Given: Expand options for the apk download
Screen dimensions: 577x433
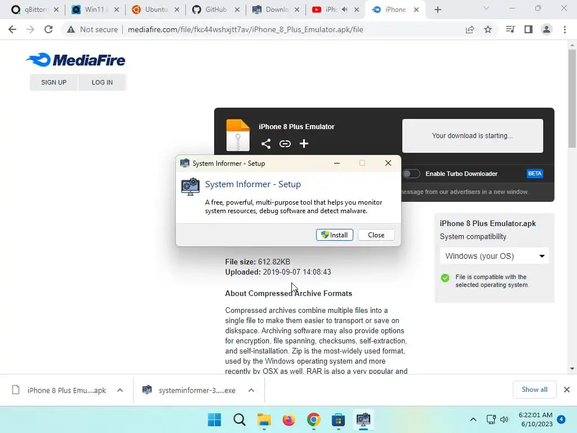Looking at the screenshot, I should pyautogui.click(x=120, y=390).
